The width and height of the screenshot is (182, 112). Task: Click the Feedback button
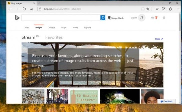(167, 101)
